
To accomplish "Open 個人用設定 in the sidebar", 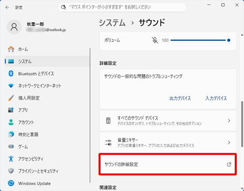I will pos(47,98).
